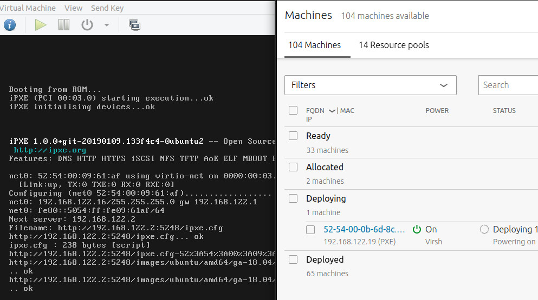The width and height of the screenshot is (538, 300).
Task: Expand the Filters dropdown
Action: pos(370,85)
